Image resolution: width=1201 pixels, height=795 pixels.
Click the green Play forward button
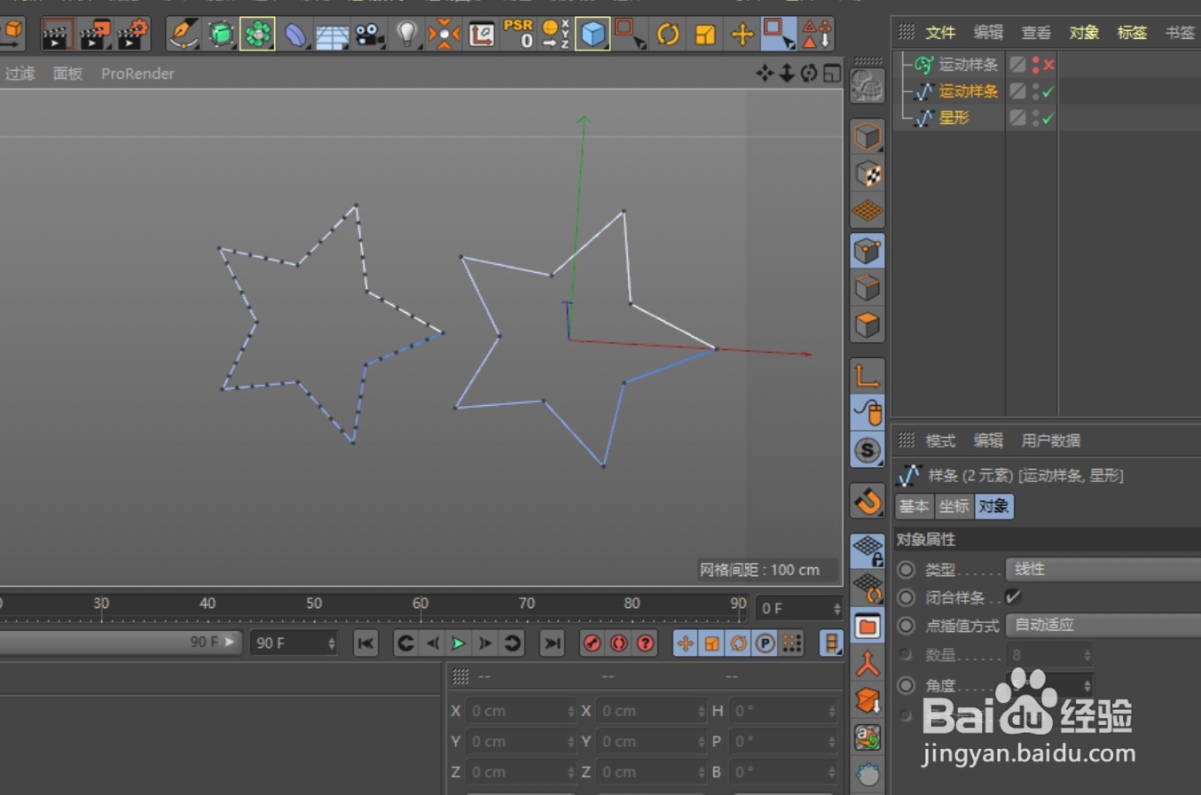tap(459, 643)
